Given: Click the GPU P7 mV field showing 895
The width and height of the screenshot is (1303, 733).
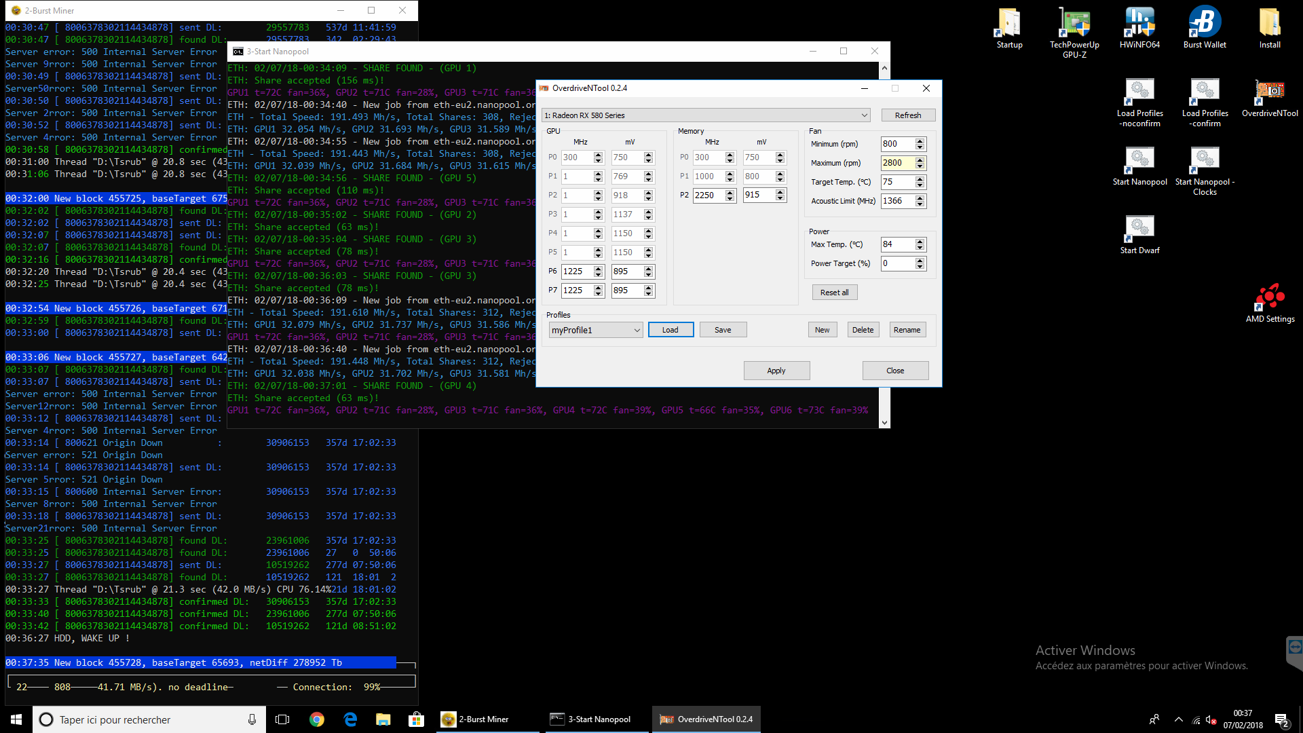Looking at the screenshot, I should [x=627, y=290].
